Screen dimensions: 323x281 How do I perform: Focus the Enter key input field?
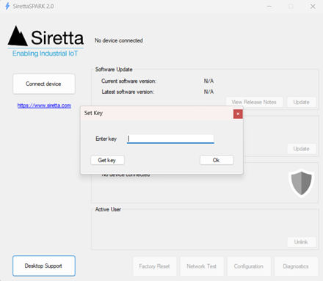click(x=170, y=139)
